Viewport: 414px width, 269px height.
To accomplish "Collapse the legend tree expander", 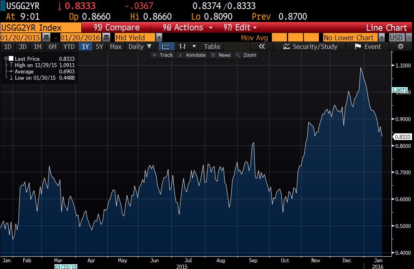I will coord(6,58).
